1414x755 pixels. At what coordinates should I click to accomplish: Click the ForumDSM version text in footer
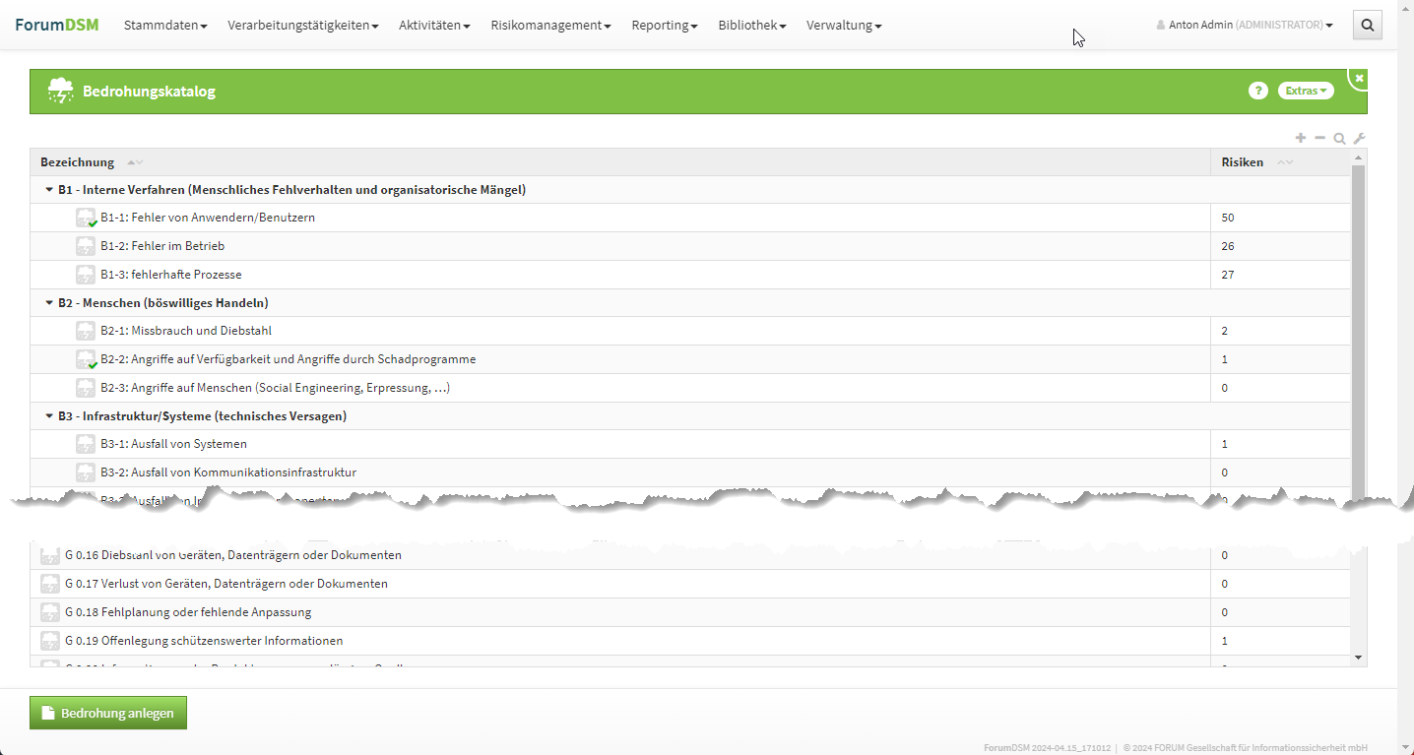click(1047, 747)
